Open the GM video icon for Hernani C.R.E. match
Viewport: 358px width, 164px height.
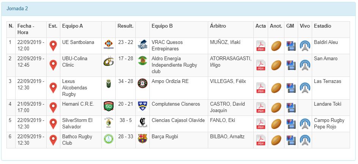click(x=291, y=108)
